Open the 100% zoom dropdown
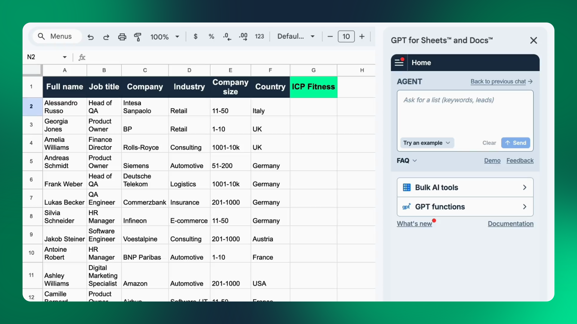The width and height of the screenshot is (577, 324). pos(165,37)
